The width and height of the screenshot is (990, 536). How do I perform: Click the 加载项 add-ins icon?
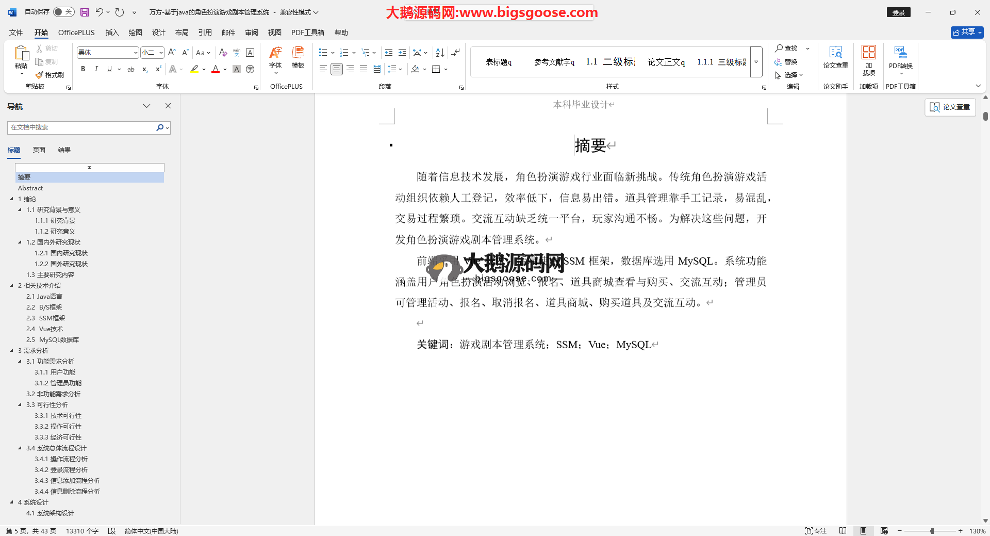[868, 59]
